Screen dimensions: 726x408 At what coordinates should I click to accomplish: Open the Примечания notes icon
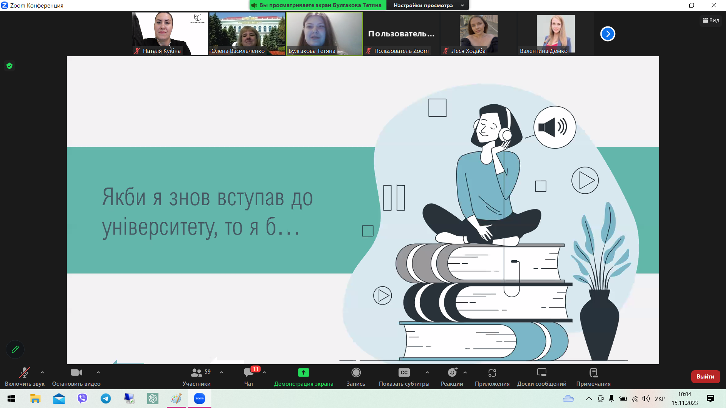593,373
